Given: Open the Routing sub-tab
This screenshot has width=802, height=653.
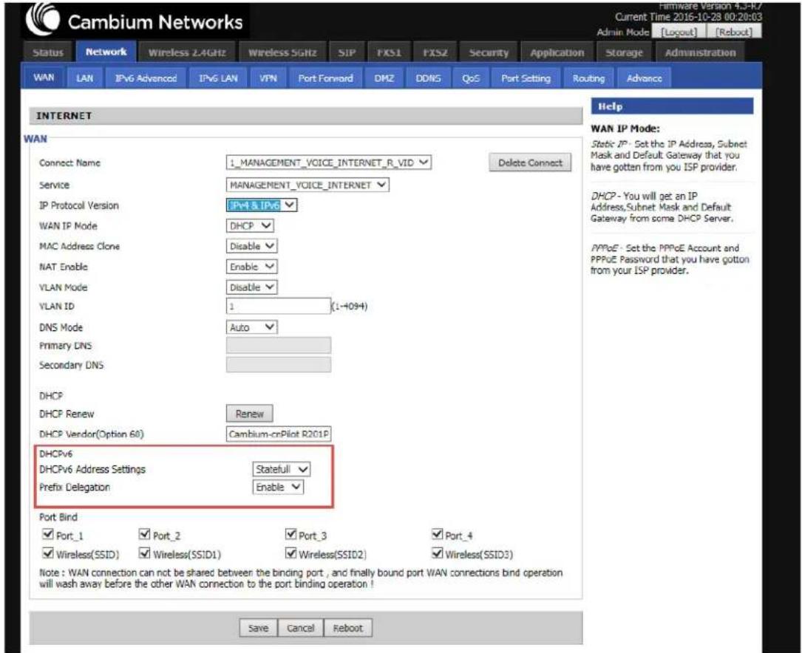Looking at the screenshot, I should (x=588, y=78).
